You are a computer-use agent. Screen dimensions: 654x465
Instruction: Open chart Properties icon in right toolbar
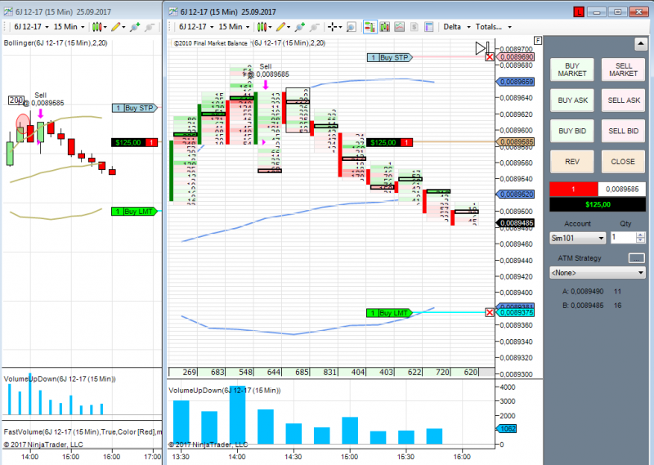click(428, 27)
